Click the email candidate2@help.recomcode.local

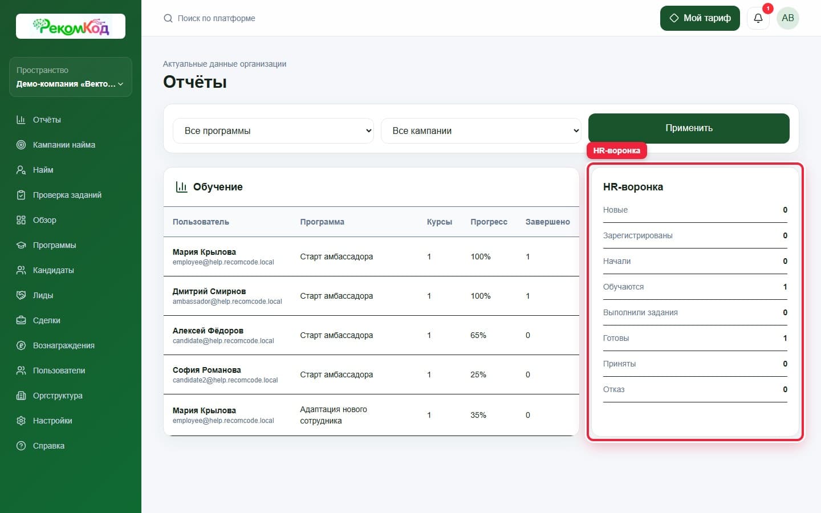pyautogui.click(x=225, y=380)
